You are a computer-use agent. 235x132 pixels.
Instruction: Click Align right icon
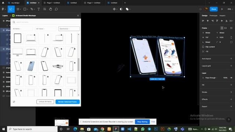click(x=213, y=21)
